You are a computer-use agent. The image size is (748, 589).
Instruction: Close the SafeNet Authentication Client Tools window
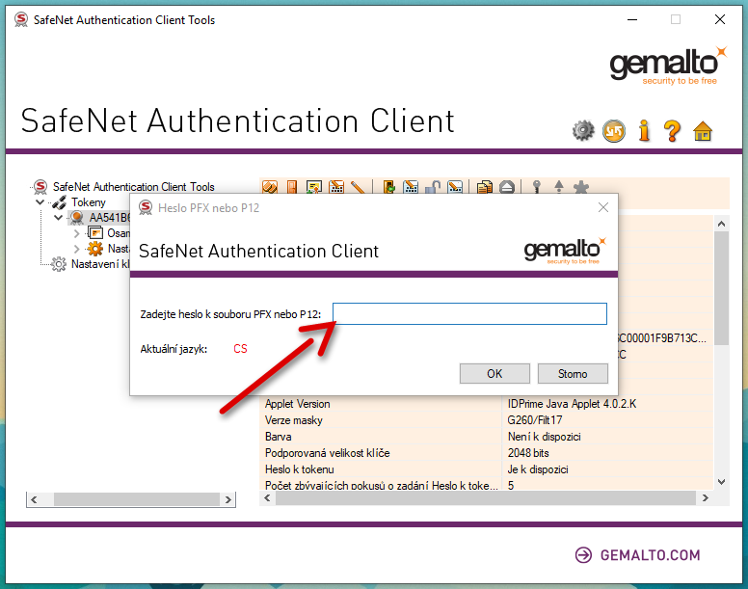coord(720,19)
